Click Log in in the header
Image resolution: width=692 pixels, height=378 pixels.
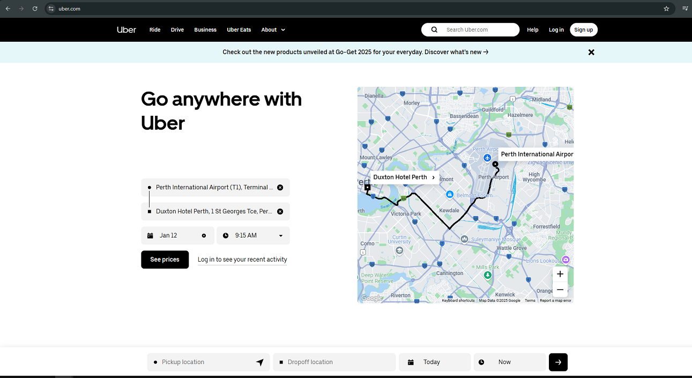coord(556,29)
